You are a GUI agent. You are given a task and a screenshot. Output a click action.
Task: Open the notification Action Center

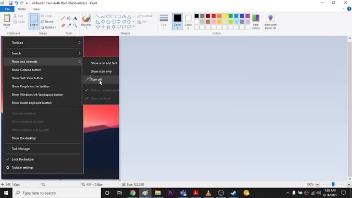[343, 193]
